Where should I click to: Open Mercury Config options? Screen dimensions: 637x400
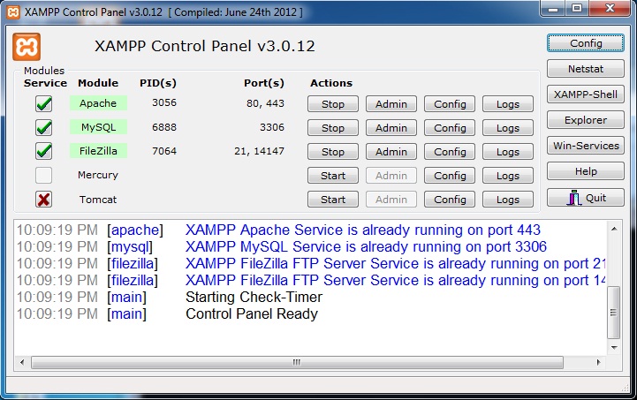450,176
